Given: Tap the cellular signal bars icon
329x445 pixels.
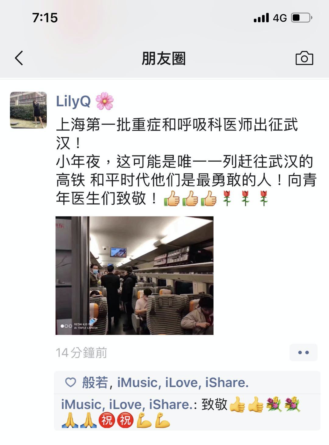Looking at the screenshot, I should pyautogui.click(x=261, y=18).
